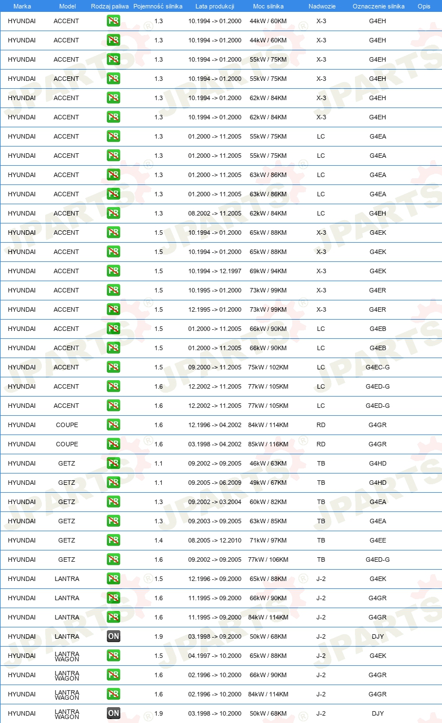Click the Lata produkcji column header
This screenshot has width=442, height=723.
click(215, 6)
